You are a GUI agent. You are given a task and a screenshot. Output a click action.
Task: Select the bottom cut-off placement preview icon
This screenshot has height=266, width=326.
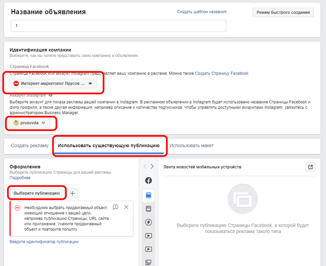(148, 262)
